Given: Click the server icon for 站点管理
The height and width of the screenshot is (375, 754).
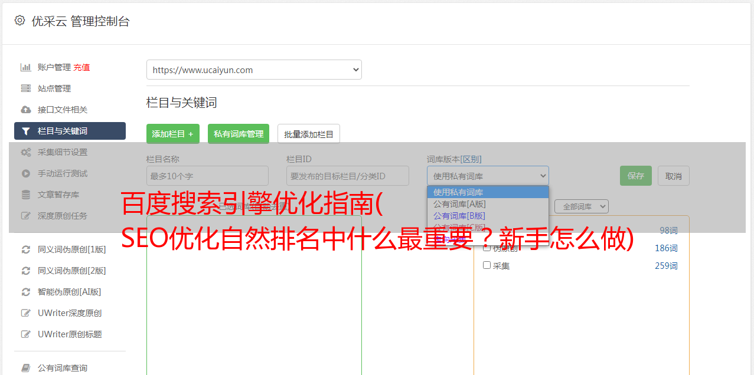Looking at the screenshot, I should (x=25, y=88).
